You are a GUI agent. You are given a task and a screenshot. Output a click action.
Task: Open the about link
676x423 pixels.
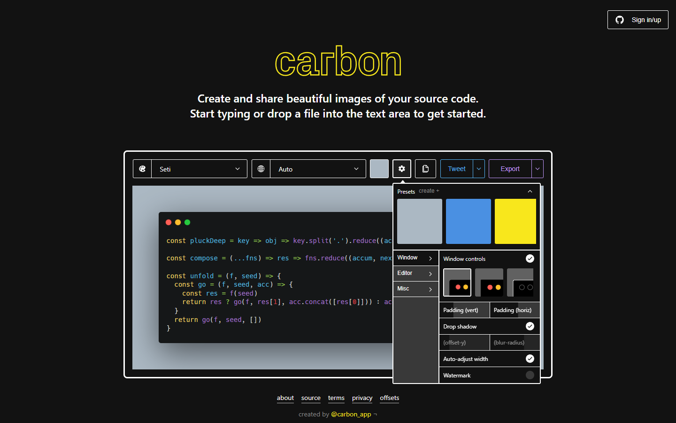[x=285, y=398]
